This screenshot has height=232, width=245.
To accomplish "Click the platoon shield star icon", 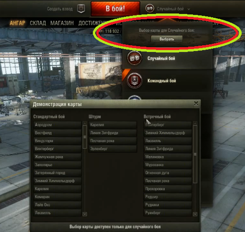I will 81,9.
